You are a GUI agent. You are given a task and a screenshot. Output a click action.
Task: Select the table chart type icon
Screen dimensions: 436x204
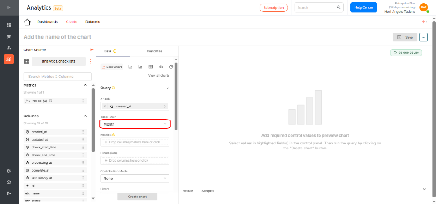pyautogui.click(x=151, y=67)
